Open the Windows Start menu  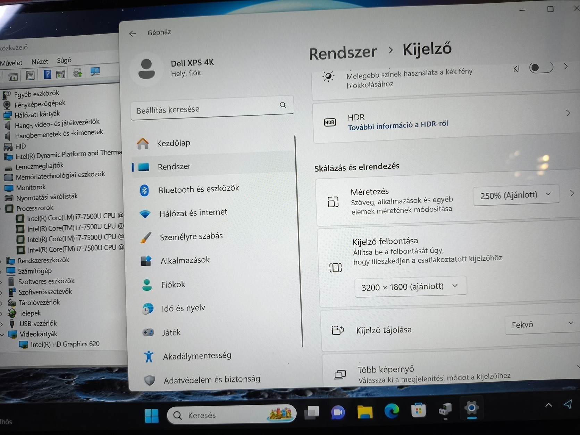tap(151, 416)
